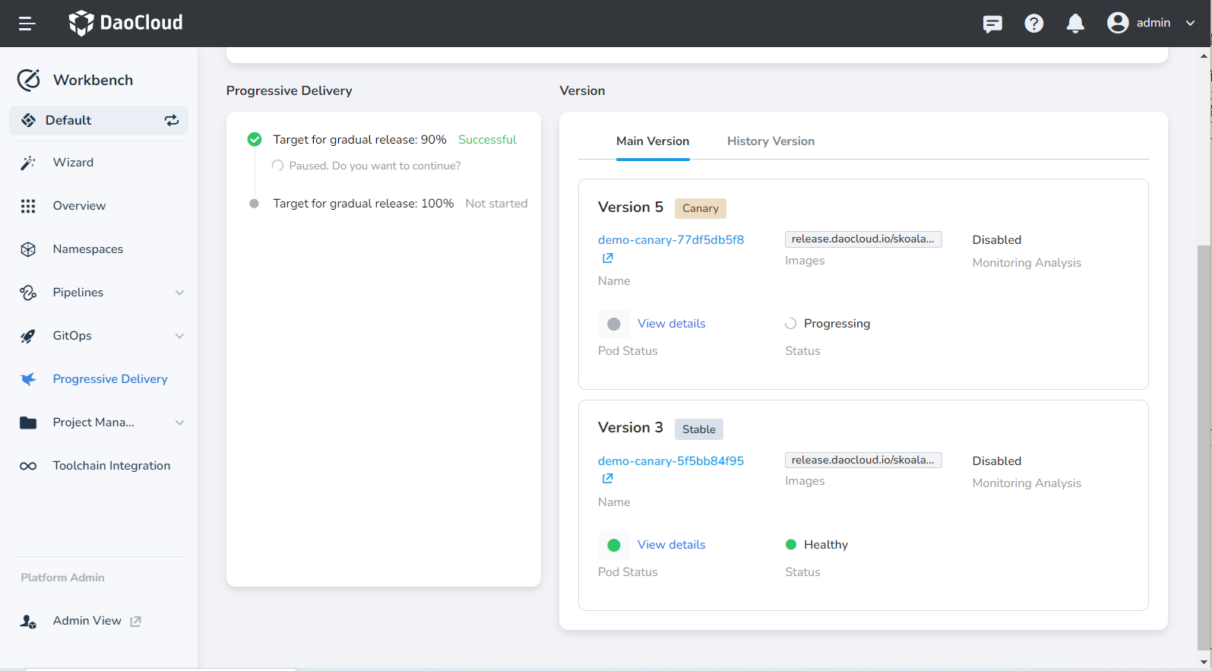This screenshot has width=1212, height=671.
Task: Go to Toolchain Integration in sidebar
Action: pos(111,466)
